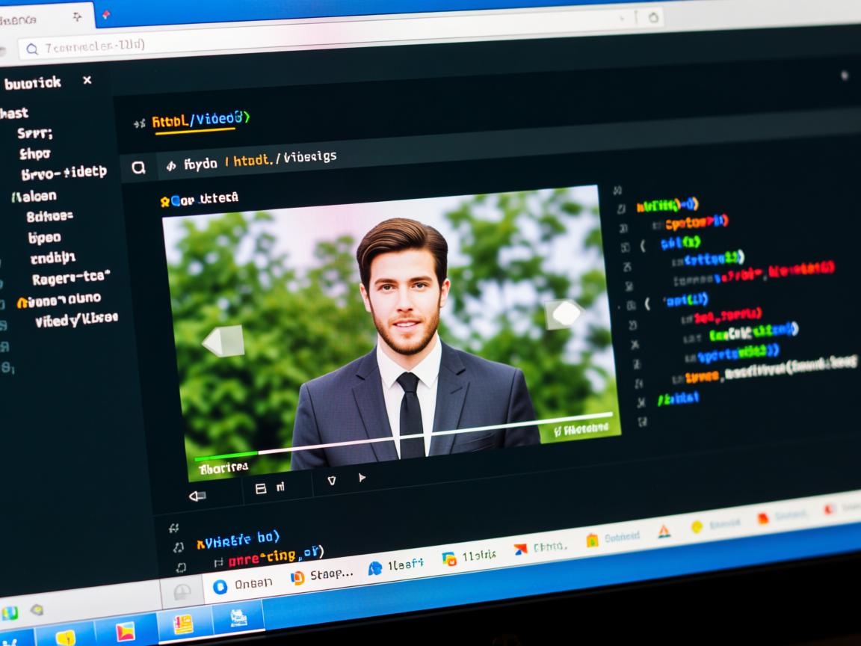
Task: Click the search icon beside the breadcrumb path
Action: click(x=138, y=167)
